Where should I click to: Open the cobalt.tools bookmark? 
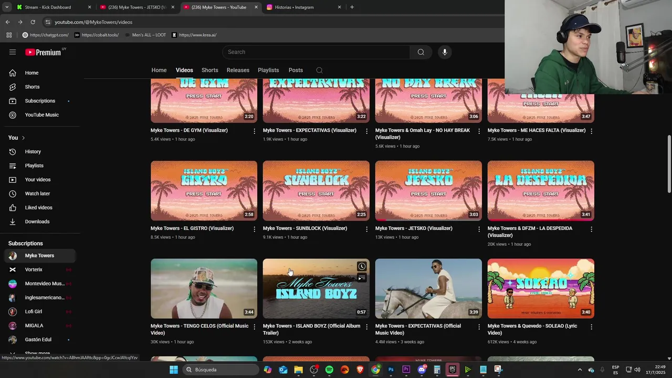(97, 35)
